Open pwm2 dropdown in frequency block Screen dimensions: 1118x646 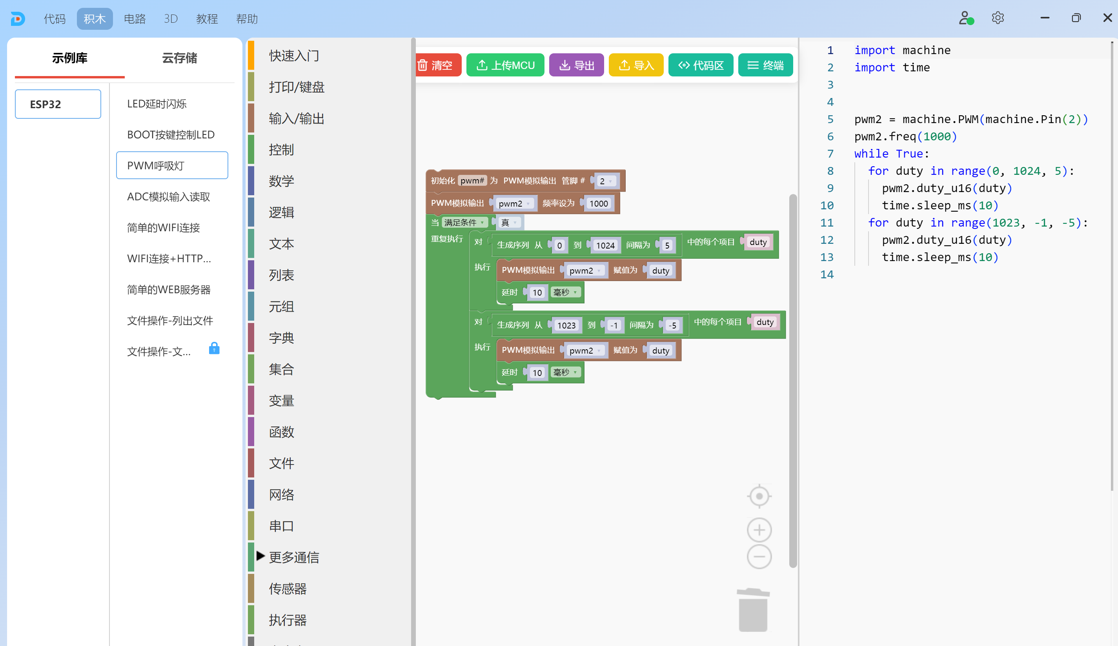[514, 203]
